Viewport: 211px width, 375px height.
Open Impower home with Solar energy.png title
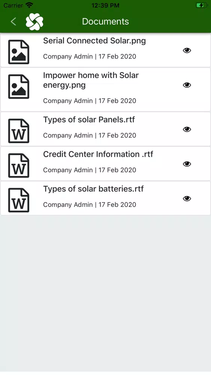(91, 80)
